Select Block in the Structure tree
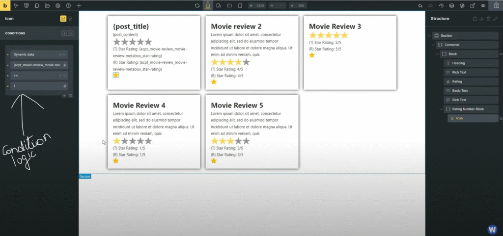 [469, 54]
